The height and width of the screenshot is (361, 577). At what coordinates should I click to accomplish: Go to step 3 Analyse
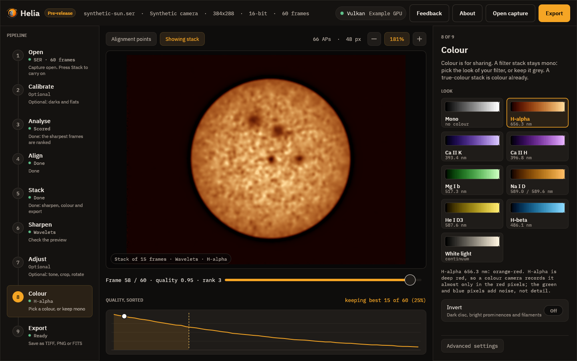50,131
